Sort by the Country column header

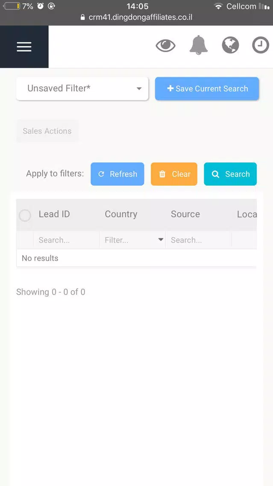(121, 214)
